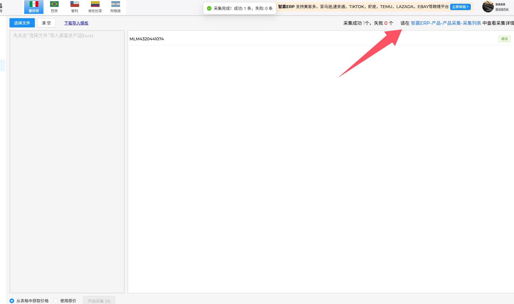514x304 pixels.
Task: Switch to the Argentina (阿根廷) site tab
Action: point(116,7)
